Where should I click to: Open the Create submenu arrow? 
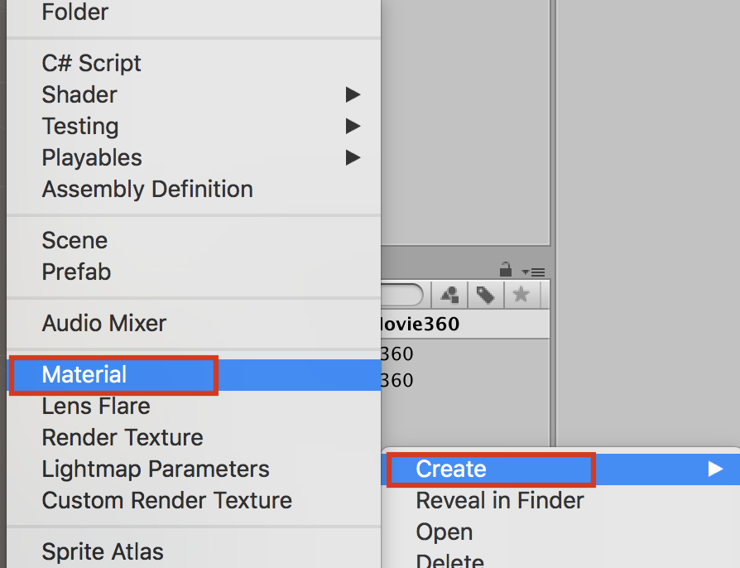click(x=716, y=469)
